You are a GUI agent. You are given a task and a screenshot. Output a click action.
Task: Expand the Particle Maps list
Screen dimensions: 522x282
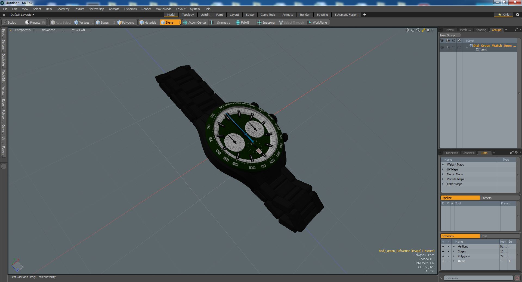(x=443, y=179)
